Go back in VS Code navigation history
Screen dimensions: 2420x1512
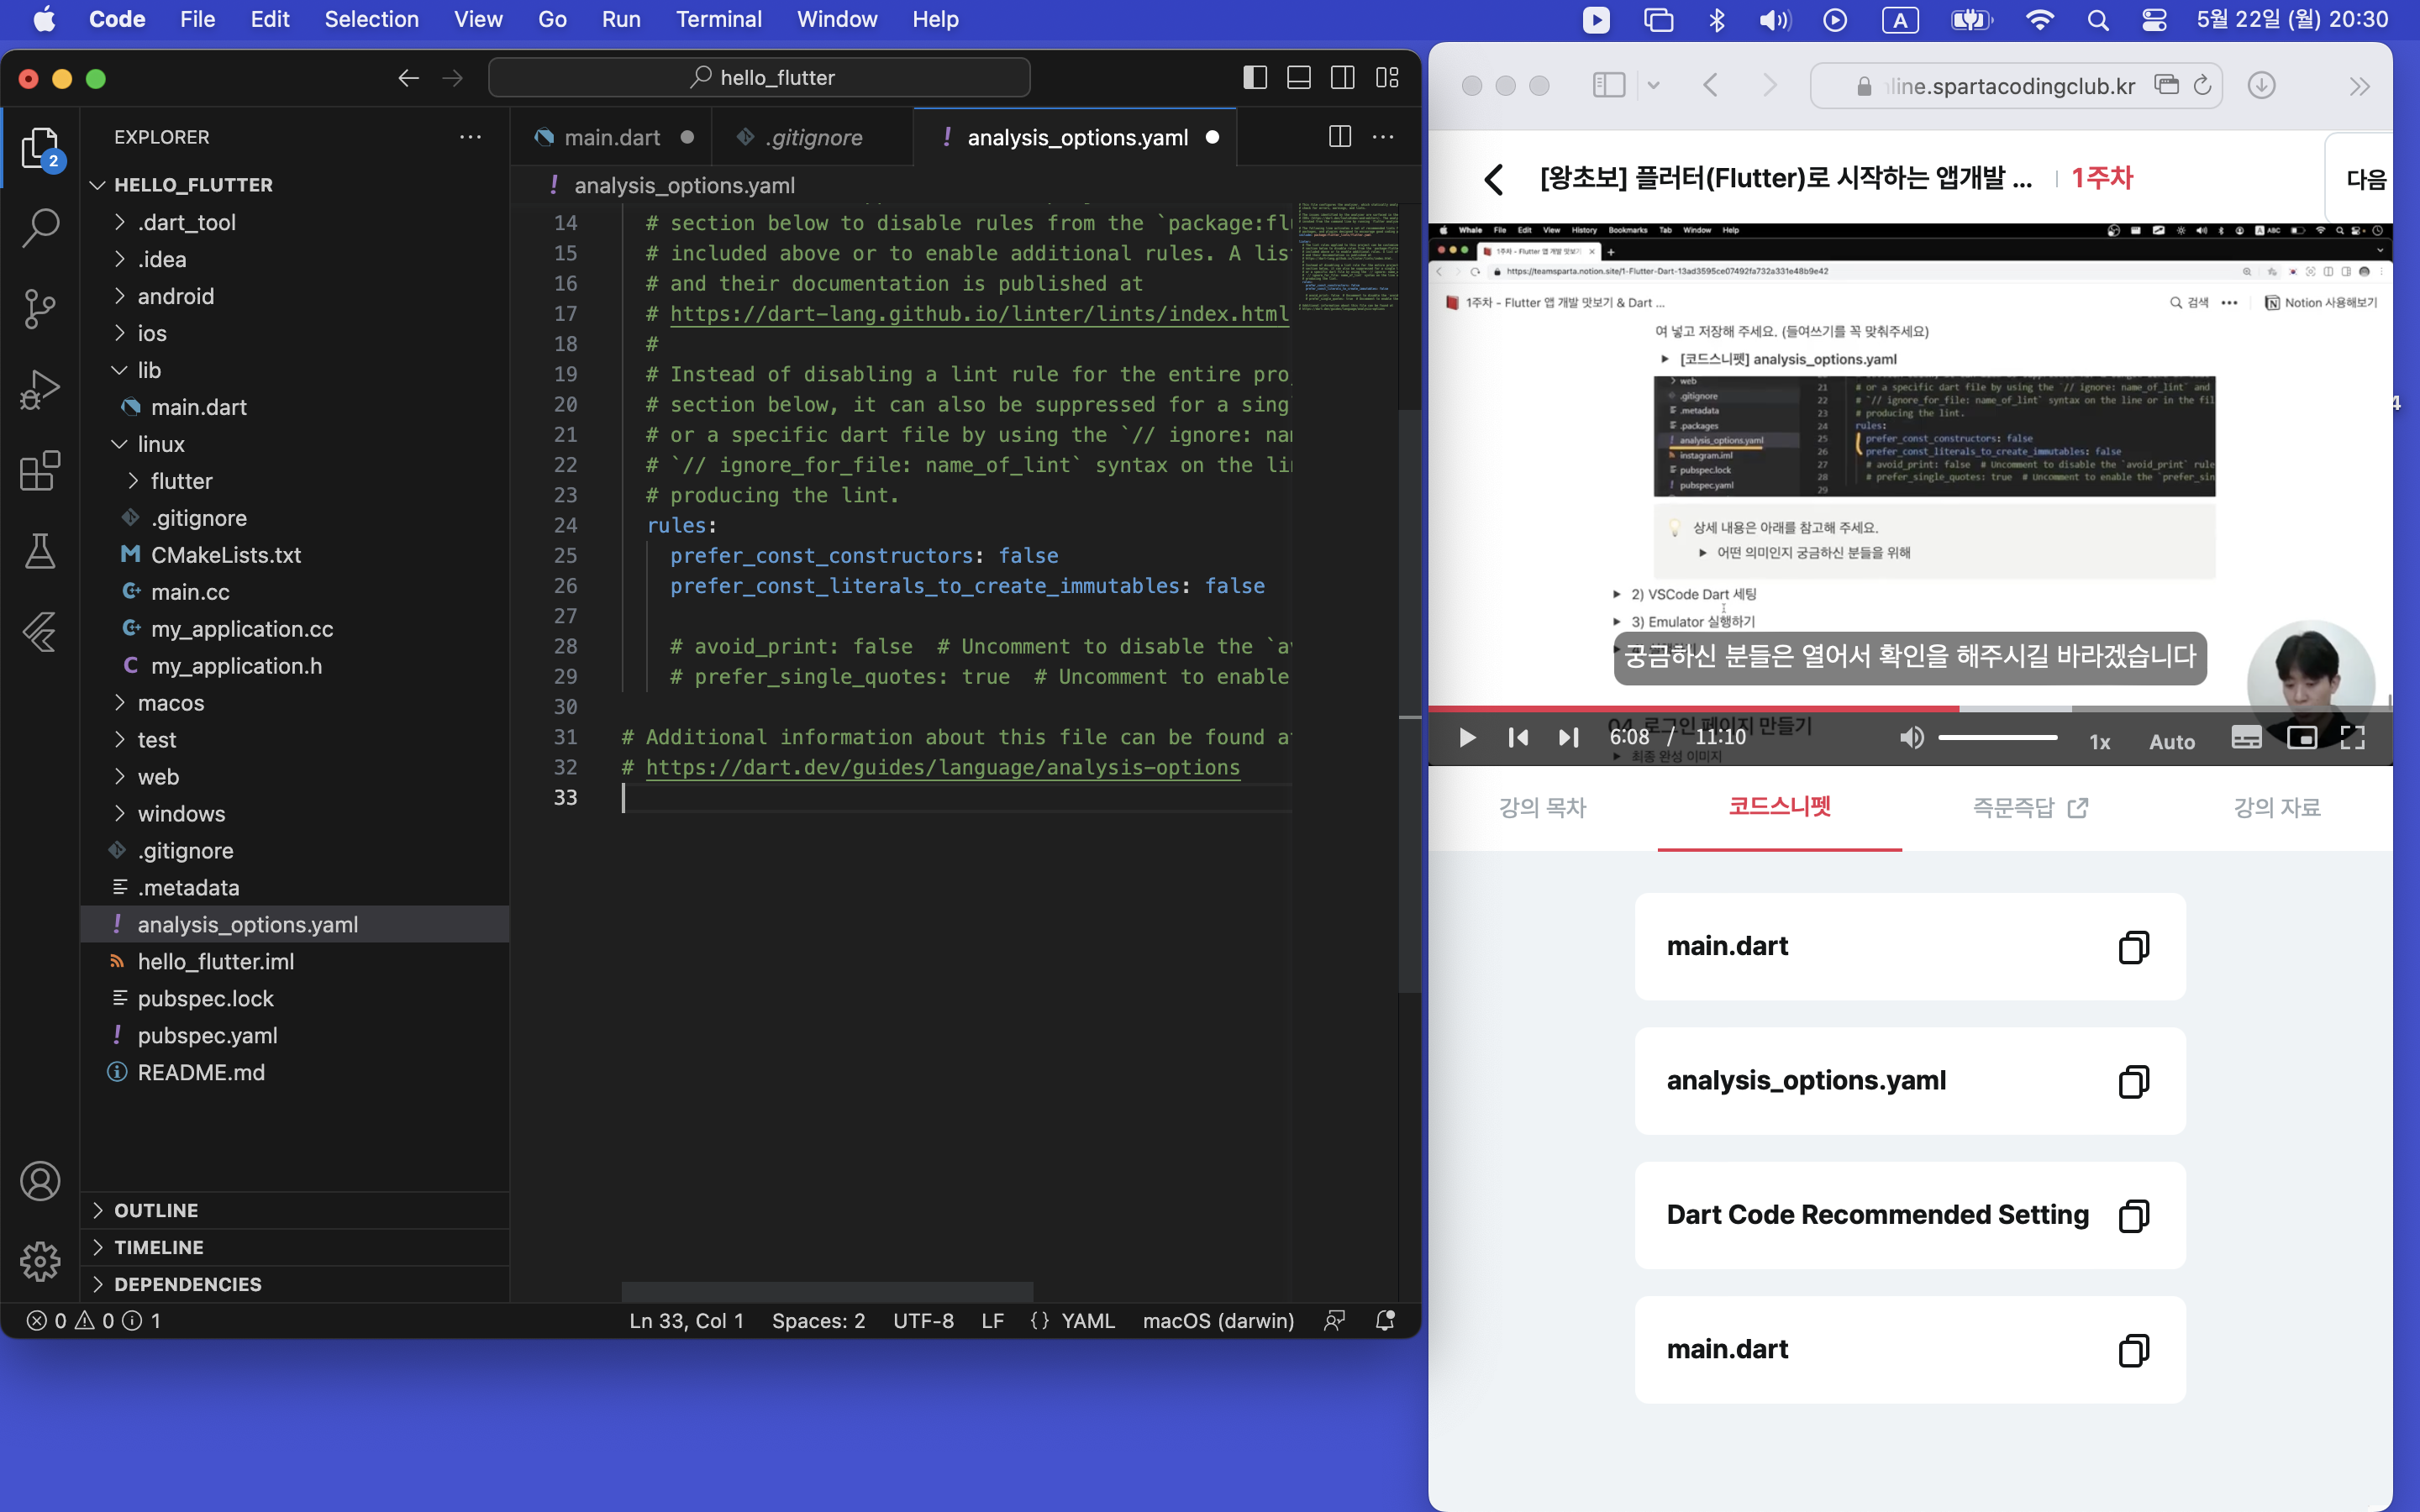(x=408, y=78)
